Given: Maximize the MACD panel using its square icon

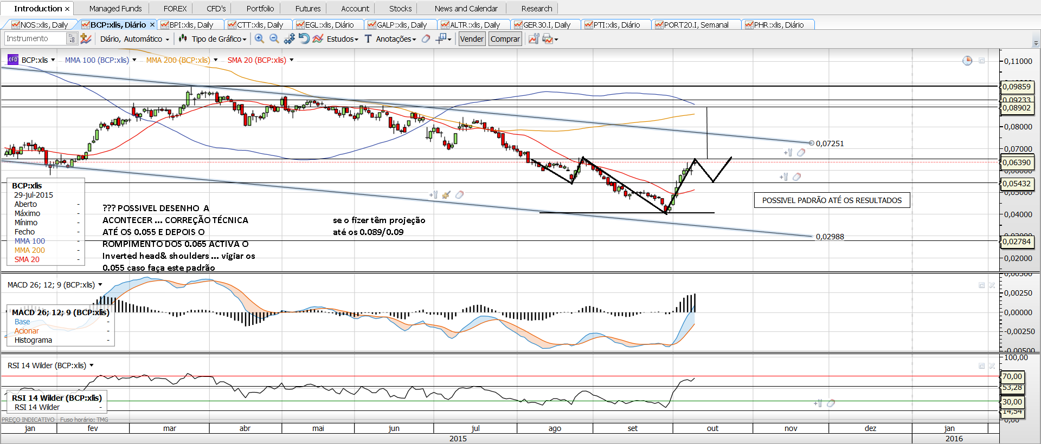Looking at the screenshot, I should [x=981, y=285].
